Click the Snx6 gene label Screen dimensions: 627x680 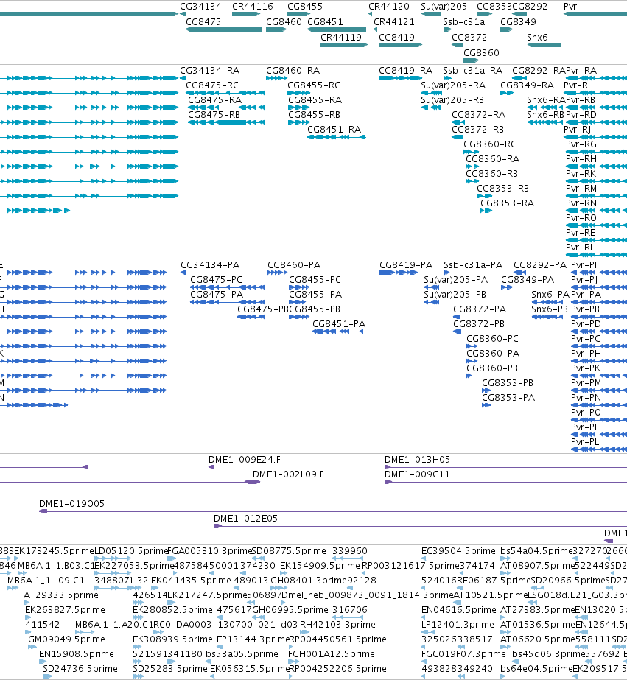coord(537,38)
